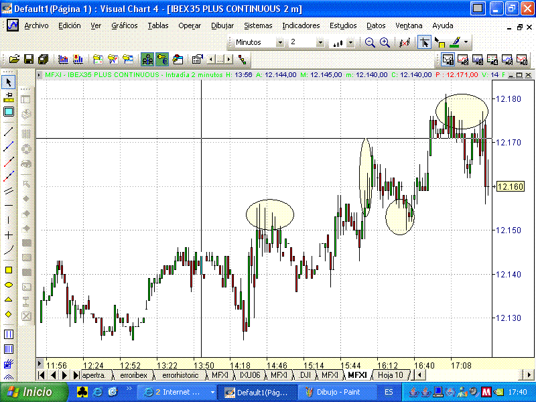Toggle the key with euro sign icon
The height and width of the screenshot is (402, 536).
pyautogui.click(x=162, y=60)
